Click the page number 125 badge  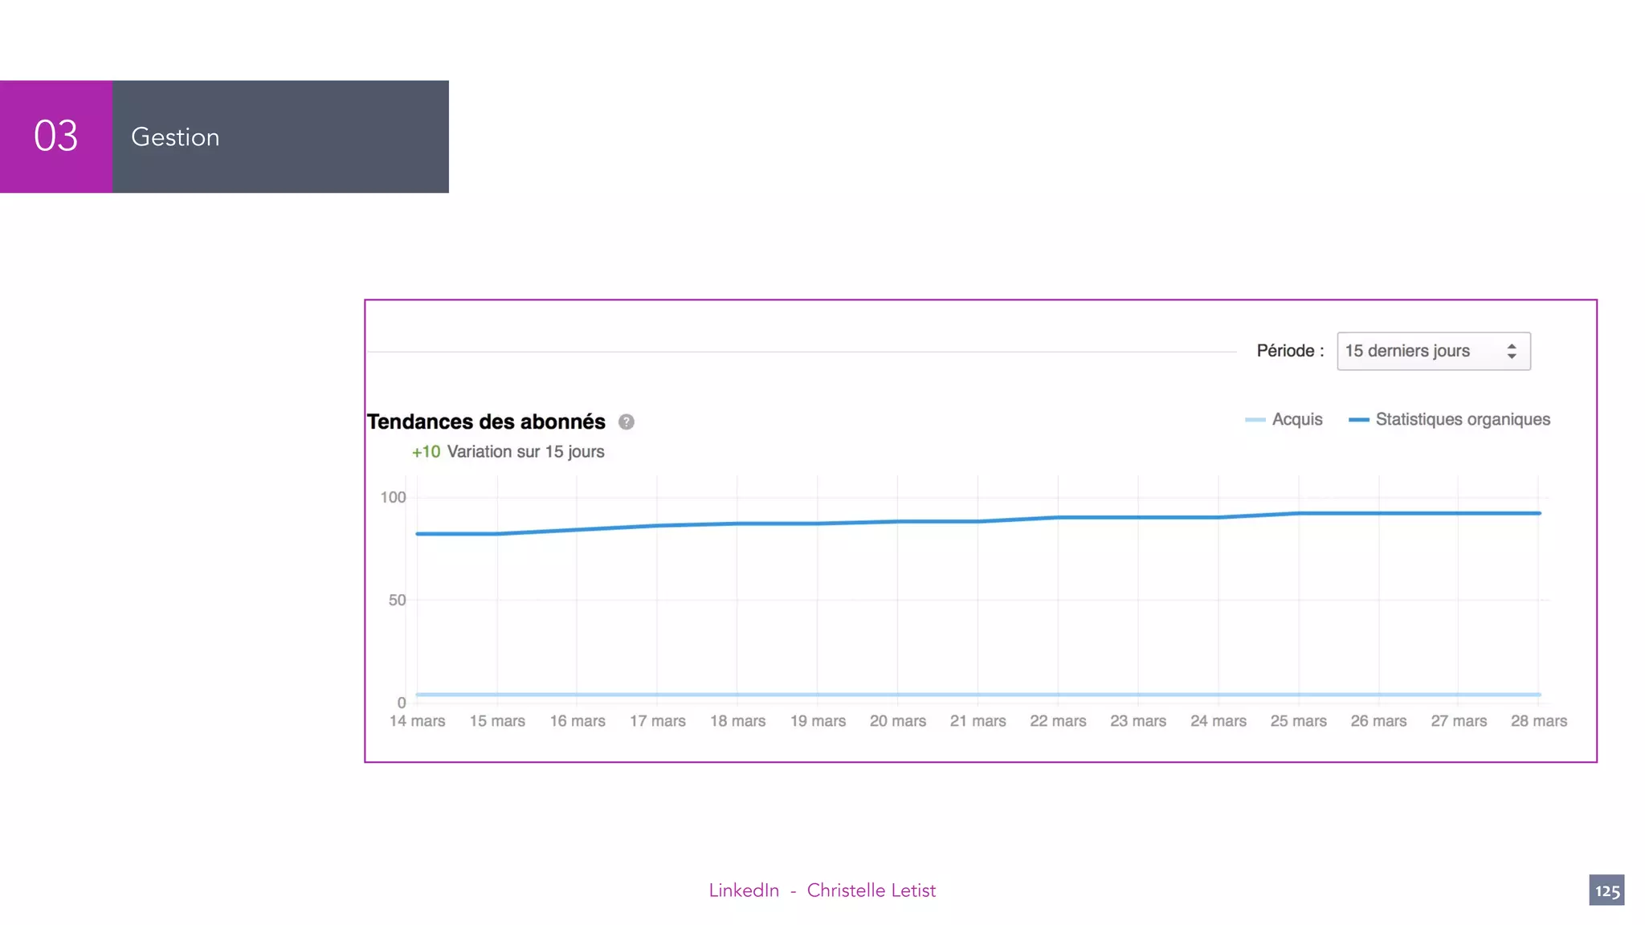pyautogui.click(x=1606, y=890)
